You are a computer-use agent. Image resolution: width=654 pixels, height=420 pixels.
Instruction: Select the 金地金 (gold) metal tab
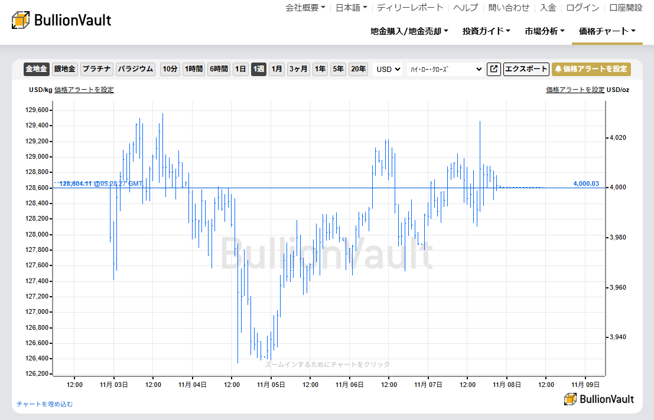pyautogui.click(x=36, y=69)
